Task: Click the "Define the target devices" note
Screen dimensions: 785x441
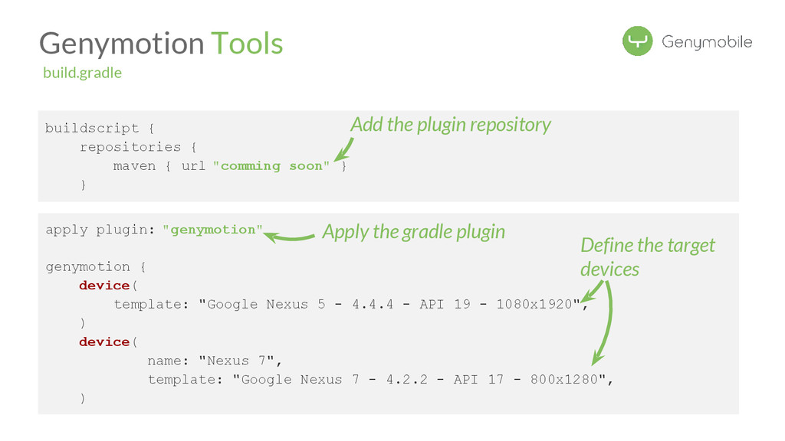Action: coord(647,257)
